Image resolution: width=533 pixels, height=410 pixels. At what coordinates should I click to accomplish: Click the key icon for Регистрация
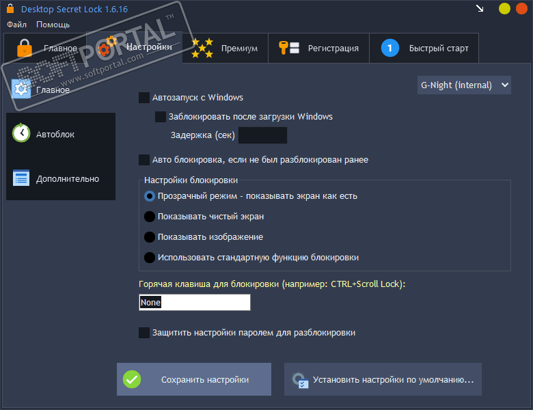(x=289, y=48)
